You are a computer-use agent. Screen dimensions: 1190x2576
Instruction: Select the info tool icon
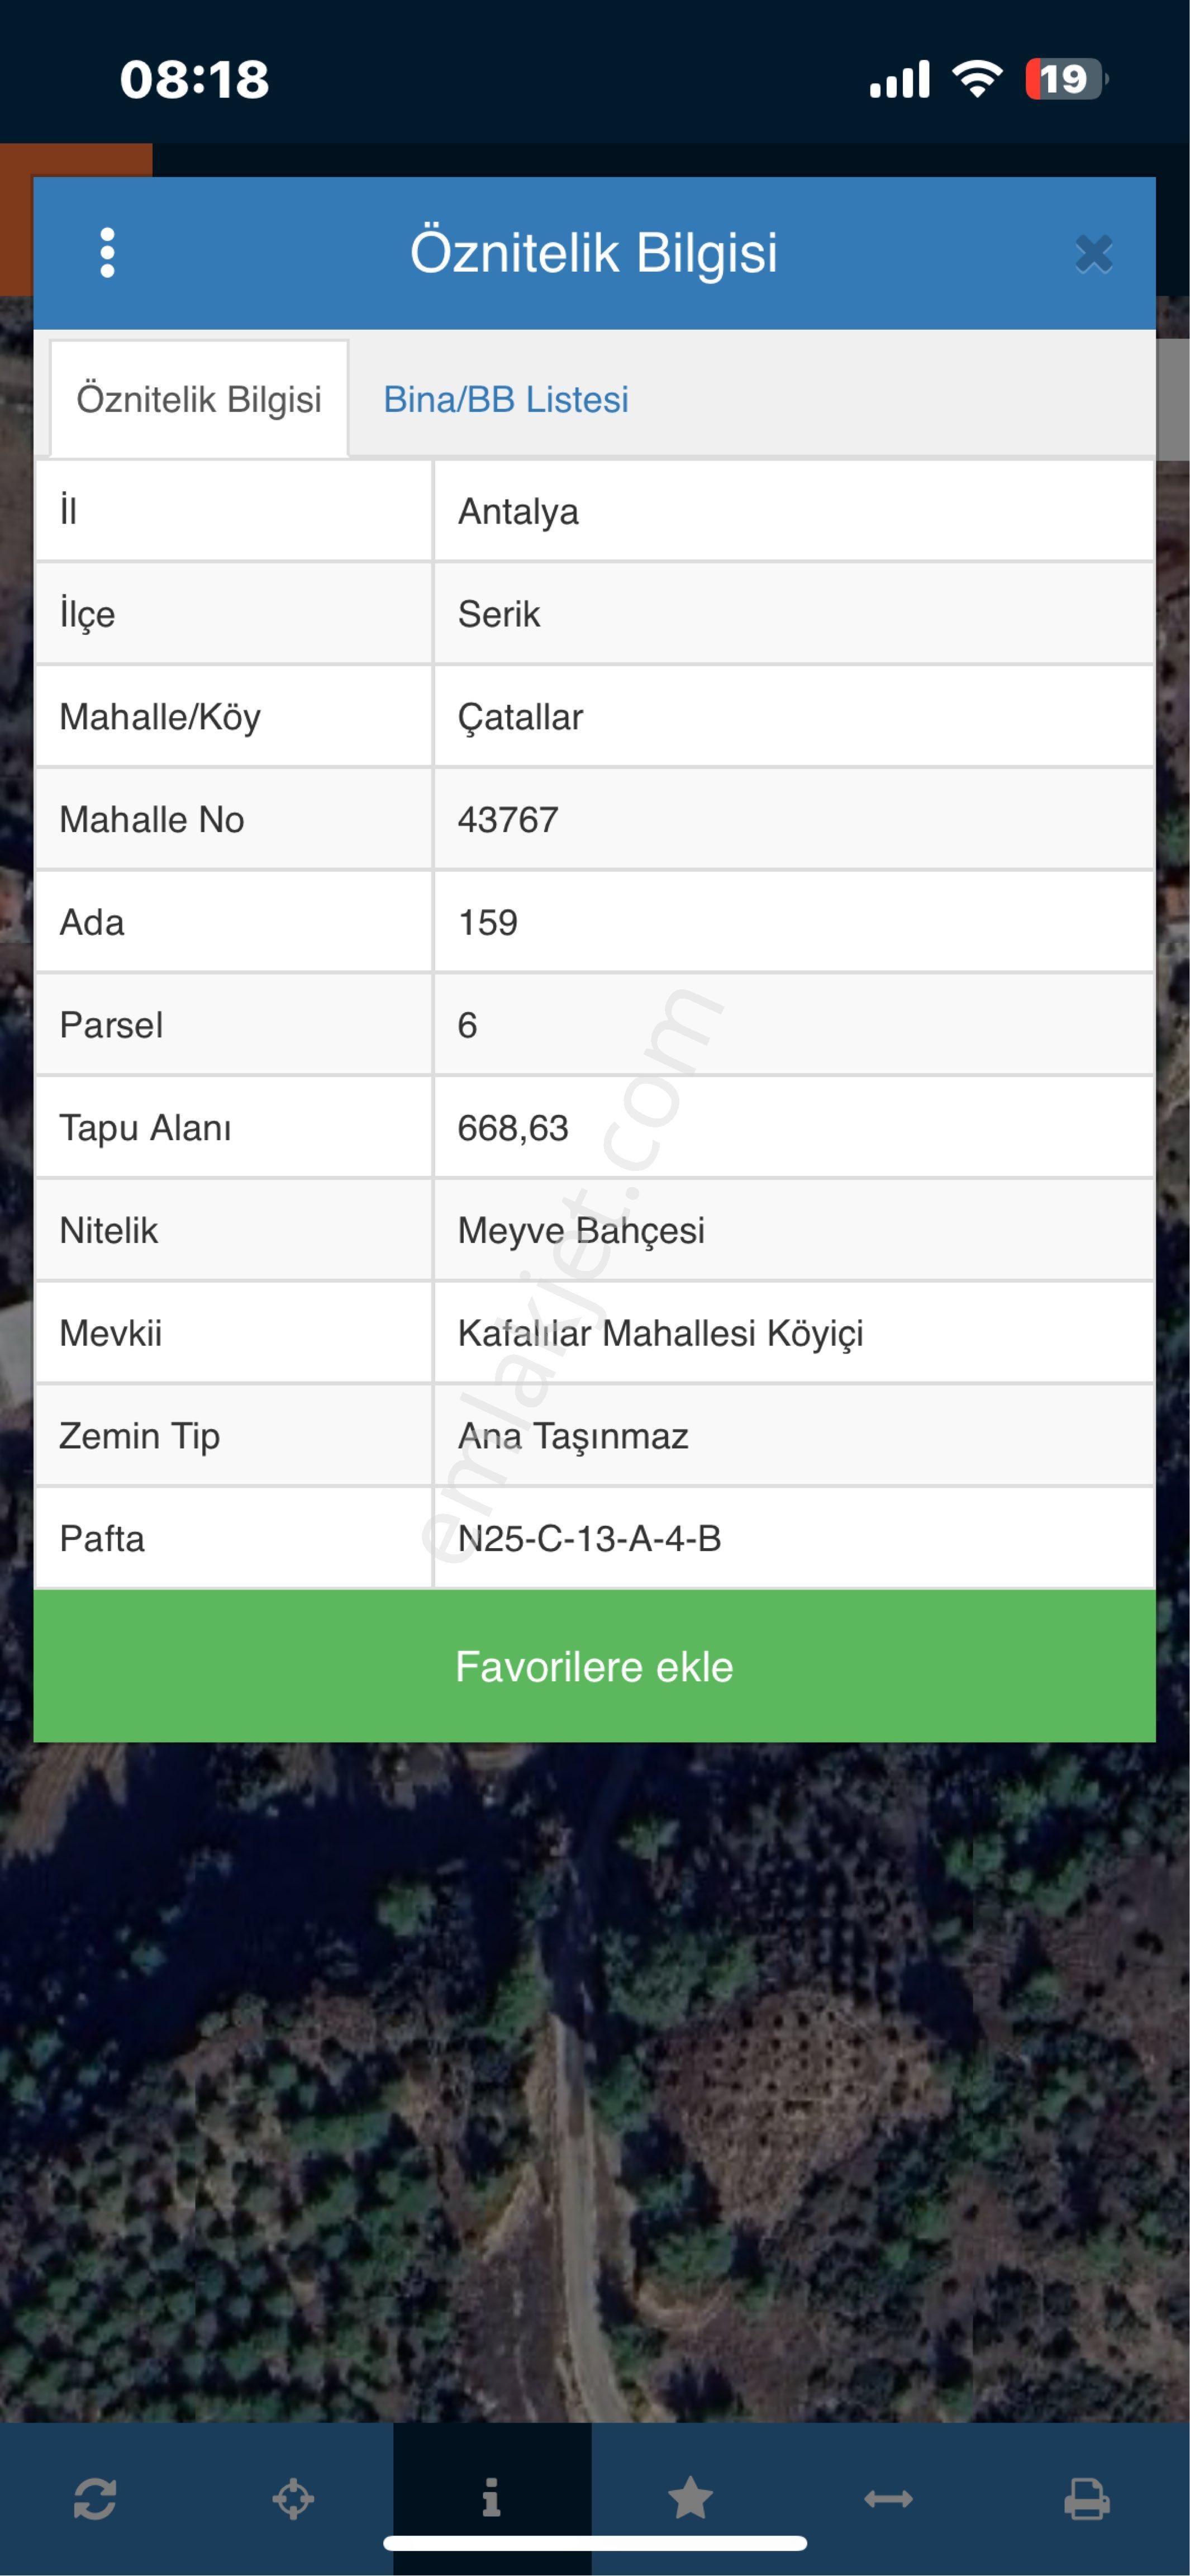[x=491, y=2497]
